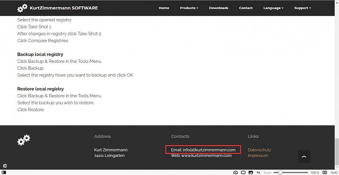Toggle the browser side panel icon
The height and width of the screenshot is (175, 339).
coord(4,172)
